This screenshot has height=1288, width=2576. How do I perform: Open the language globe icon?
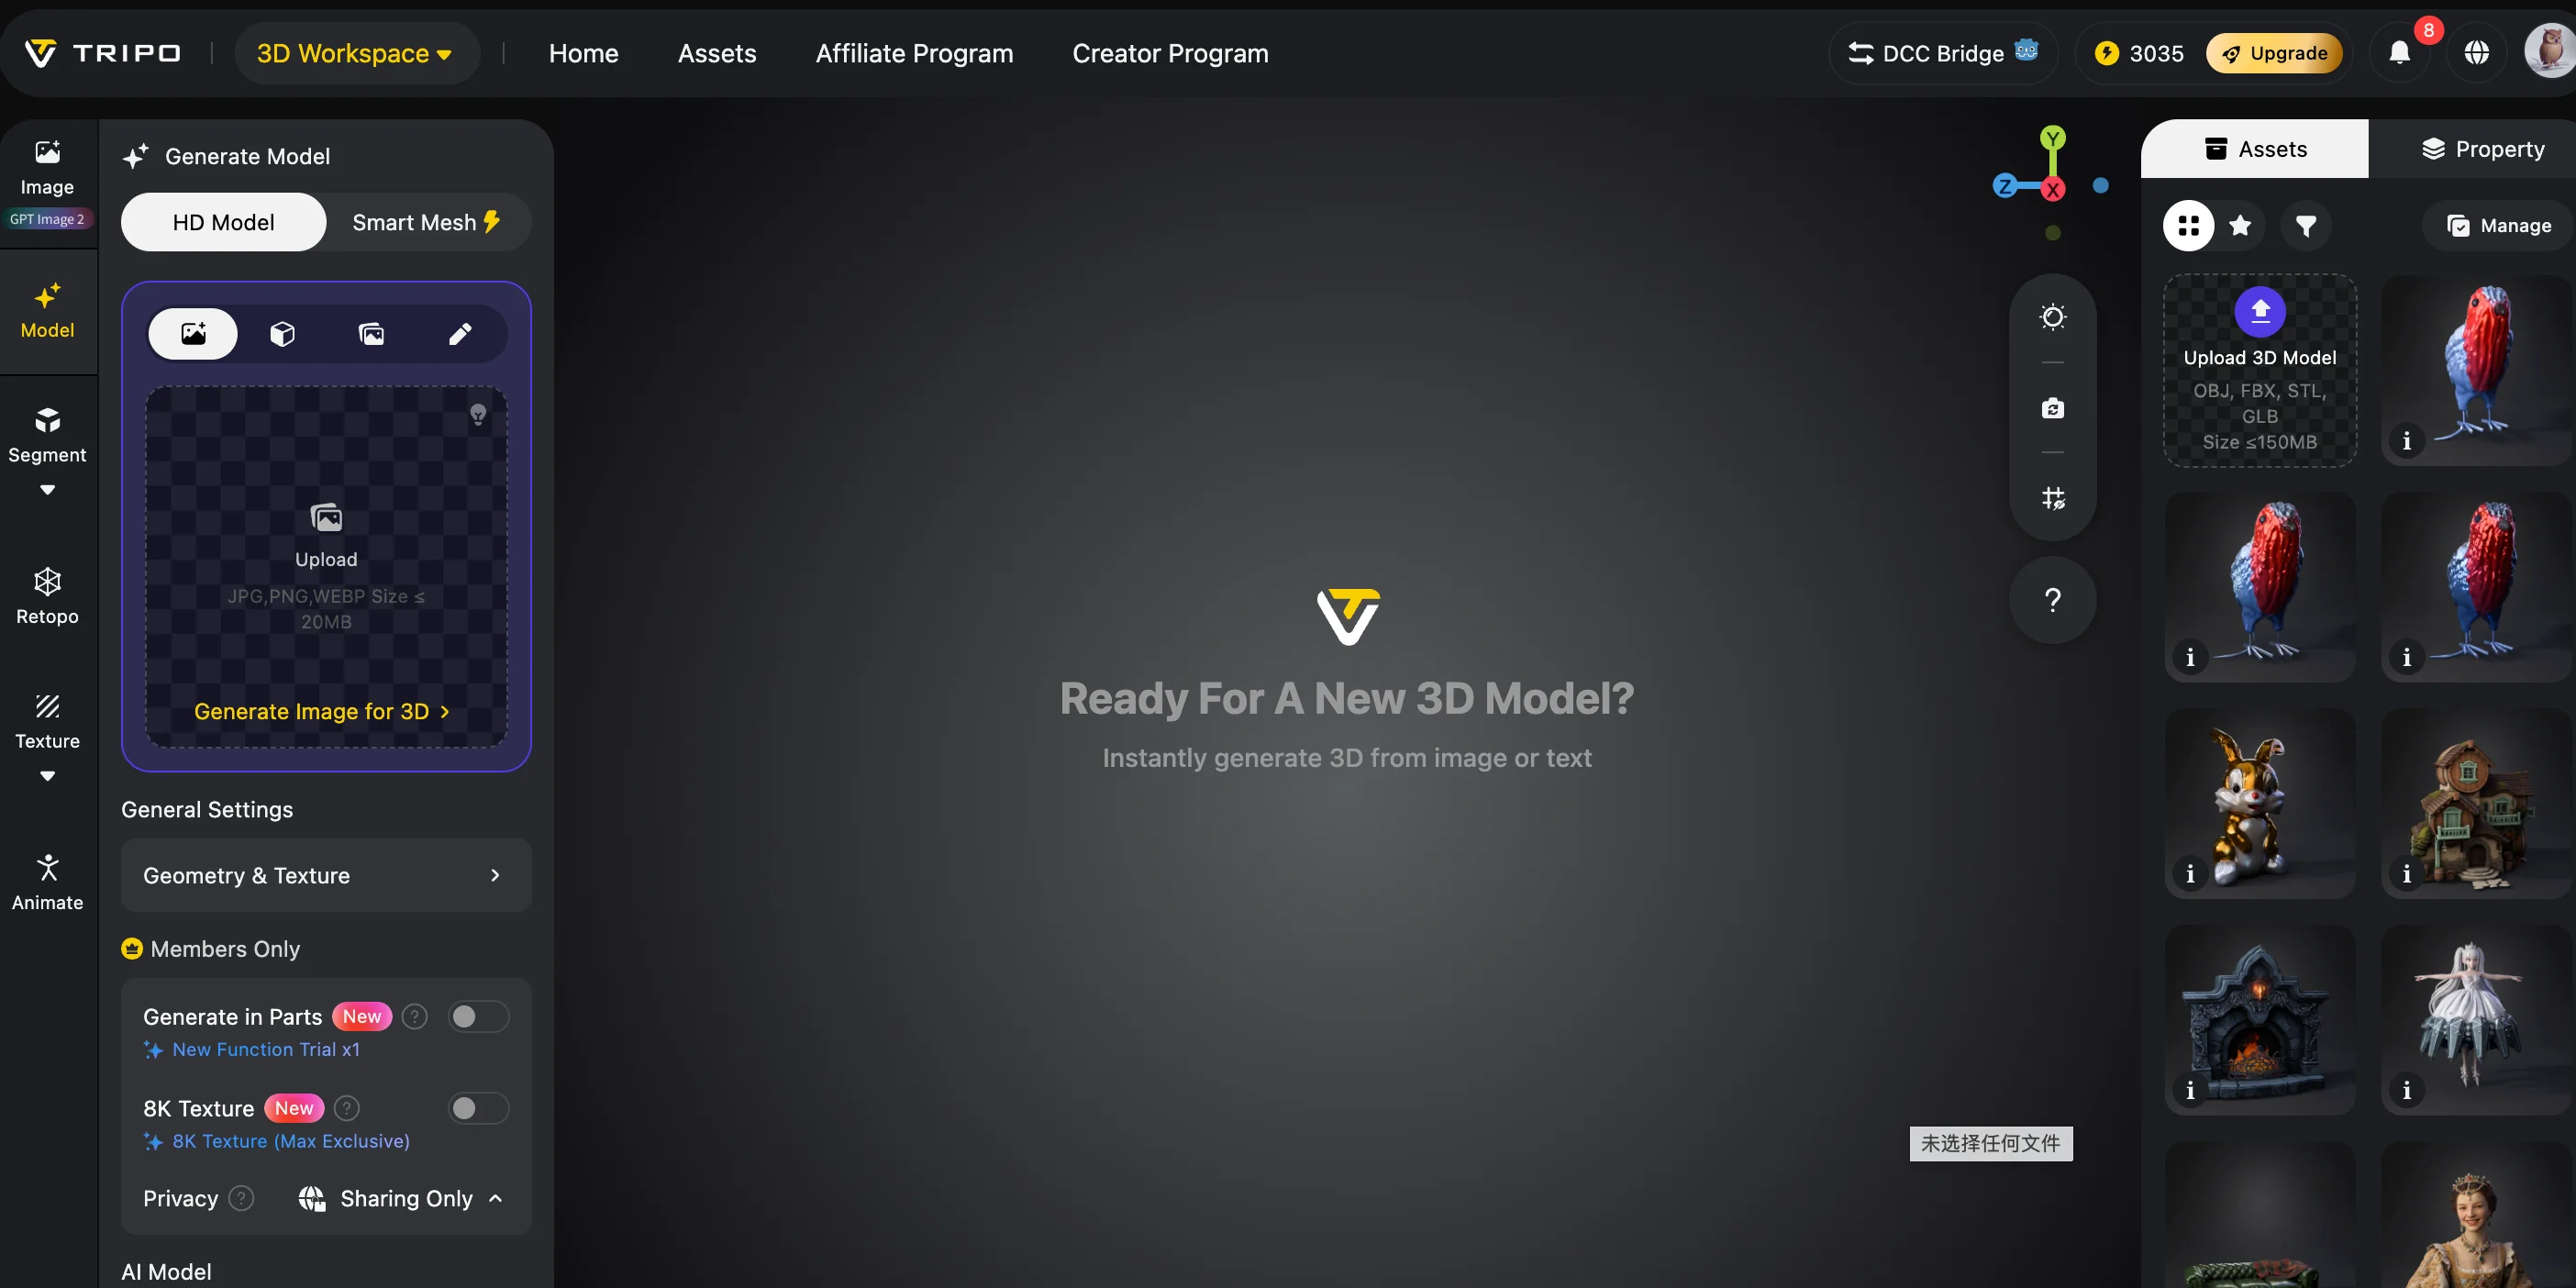pos(2476,53)
